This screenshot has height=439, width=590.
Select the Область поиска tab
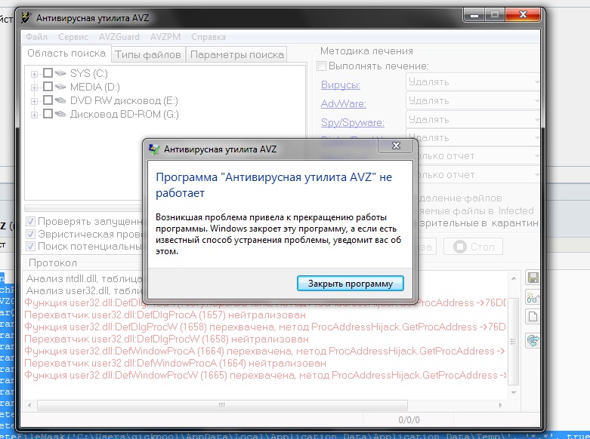66,54
